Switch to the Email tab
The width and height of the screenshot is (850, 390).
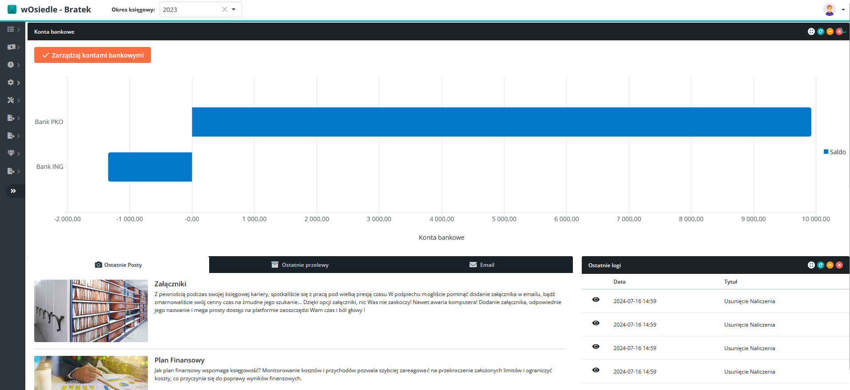tap(482, 265)
